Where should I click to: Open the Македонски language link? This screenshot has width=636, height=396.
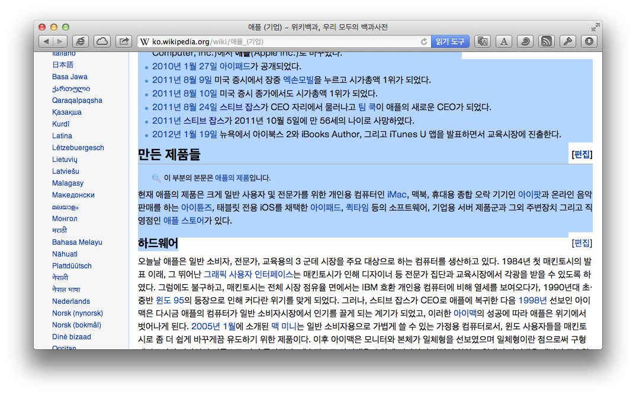73,195
